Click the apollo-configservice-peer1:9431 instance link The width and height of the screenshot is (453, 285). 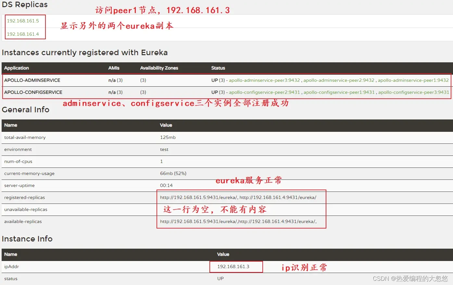click(x=339, y=92)
